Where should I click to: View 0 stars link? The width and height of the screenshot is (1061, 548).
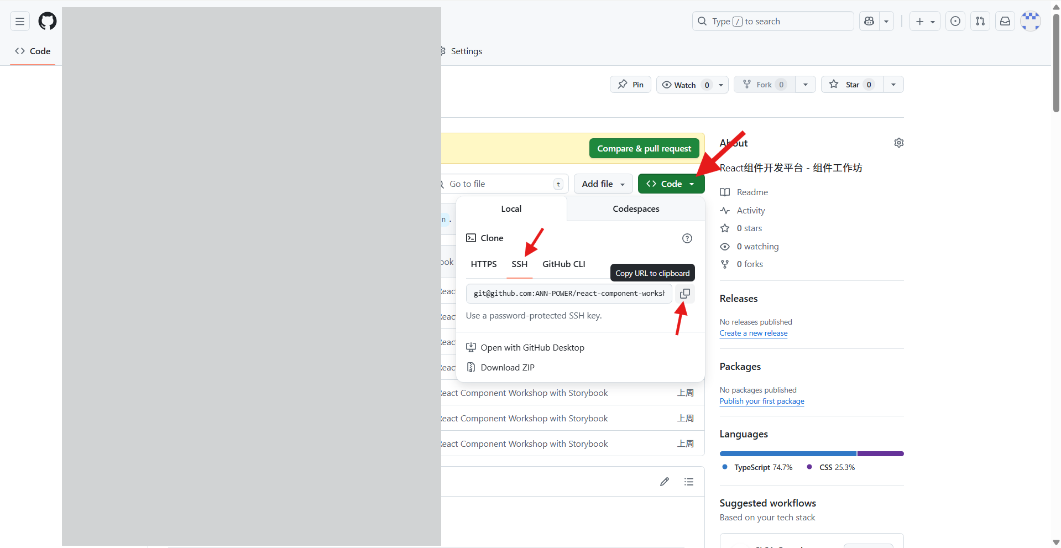(x=741, y=228)
